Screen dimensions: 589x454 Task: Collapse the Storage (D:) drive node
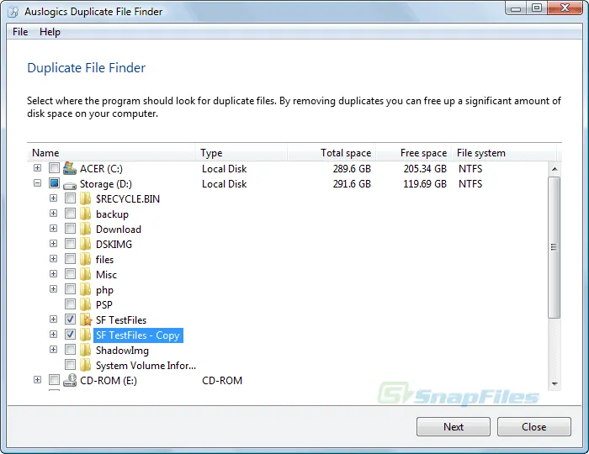pos(37,183)
